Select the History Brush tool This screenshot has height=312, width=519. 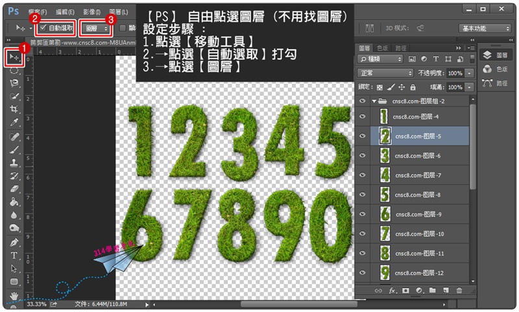tap(14, 176)
